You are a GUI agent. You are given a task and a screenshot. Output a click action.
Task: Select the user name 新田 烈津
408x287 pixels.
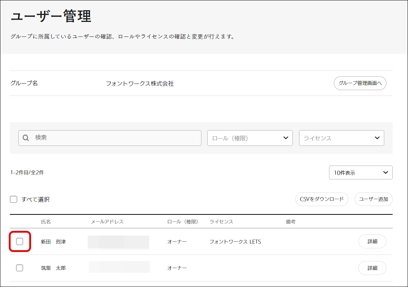[53, 242]
